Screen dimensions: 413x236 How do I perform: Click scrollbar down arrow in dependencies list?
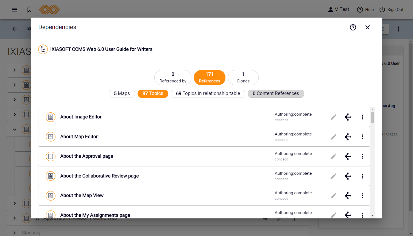click(372, 216)
